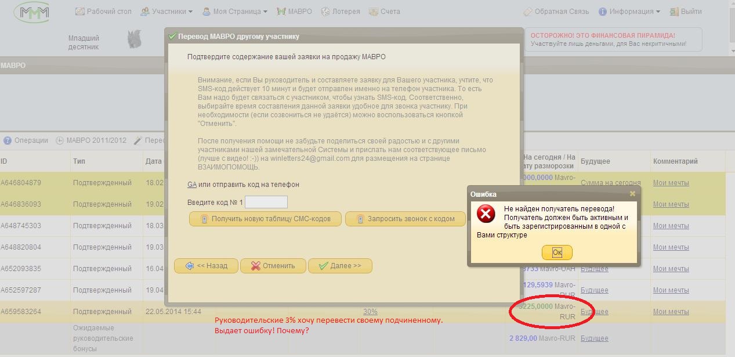Image resolution: width=735 pixels, height=357 pixels.
Task: Open the МАВРО menu item
Action: point(295,11)
